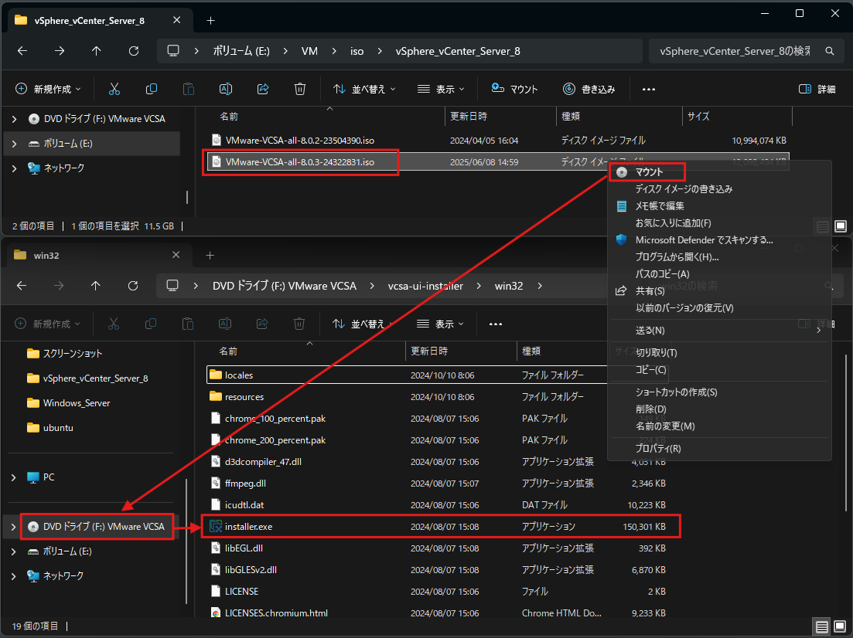Screen dimensions: 853x638
Task: Click the Delete trash icon in the vSphere_vCenter_Server_8 window
Action: pyautogui.click(x=300, y=89)
